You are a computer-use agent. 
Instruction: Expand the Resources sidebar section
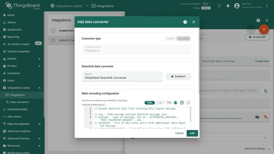pos(22,146)
